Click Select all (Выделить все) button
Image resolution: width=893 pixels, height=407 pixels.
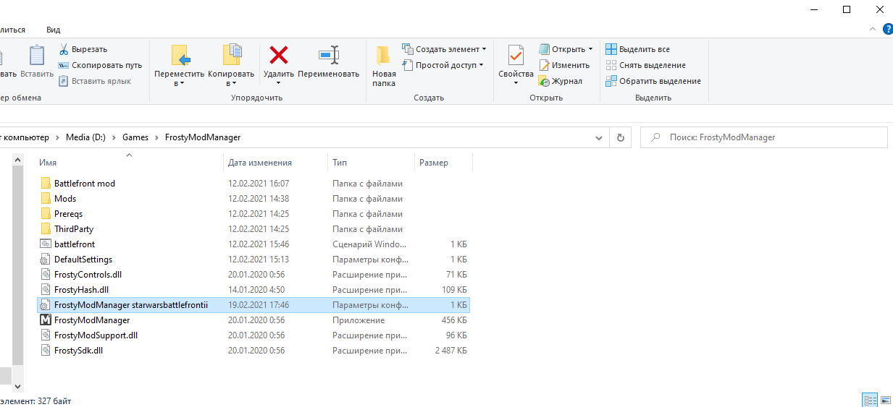point(644,49)
